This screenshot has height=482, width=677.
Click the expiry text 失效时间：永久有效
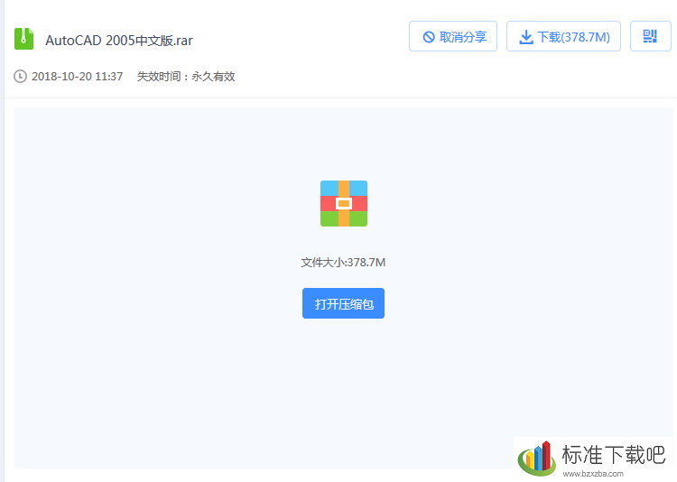[x=186, y=77]
